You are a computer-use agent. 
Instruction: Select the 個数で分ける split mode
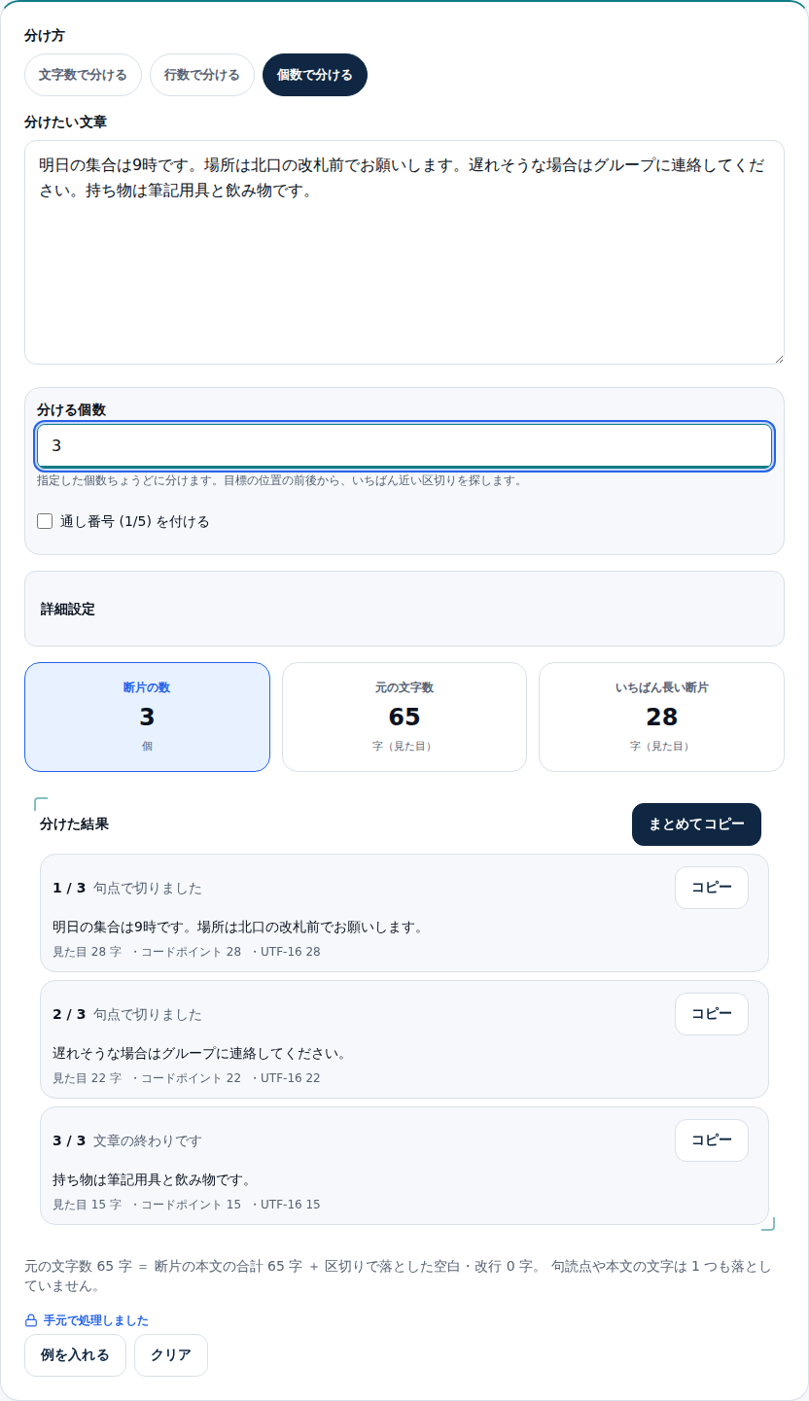tap(315, 75)
